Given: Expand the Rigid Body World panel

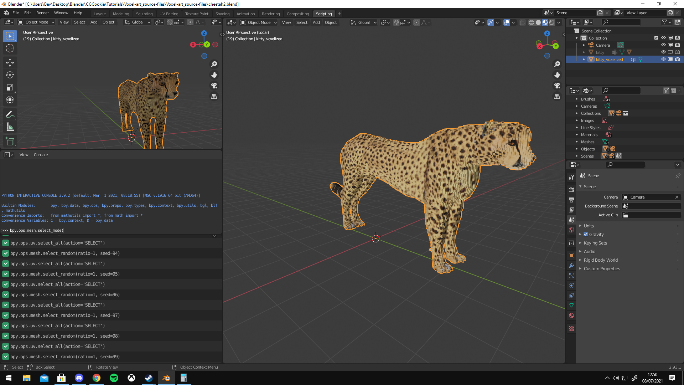Looking at the screenshot, I should pyautogui.click(x=601, y=260).
